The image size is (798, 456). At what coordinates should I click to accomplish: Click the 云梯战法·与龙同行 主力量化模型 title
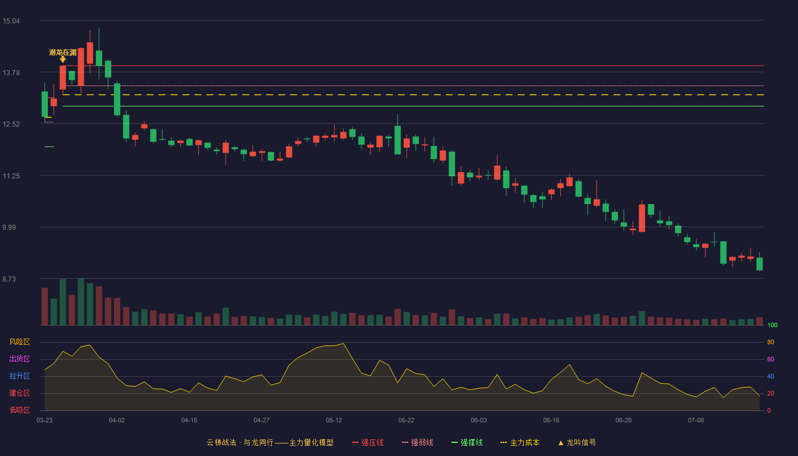click(x=270, y=442)
